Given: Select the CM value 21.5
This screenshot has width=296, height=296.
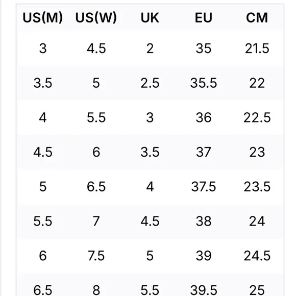Looking at the screenshot, I should click(257, 48).
